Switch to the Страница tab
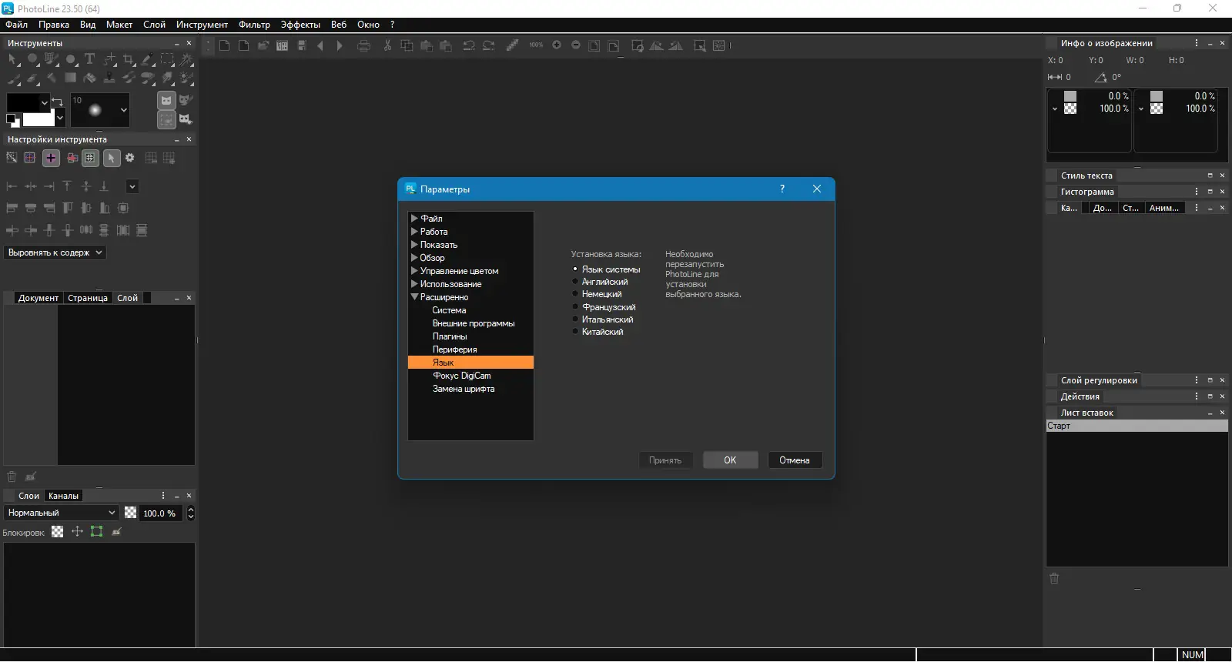Image resolution: width=1232 pixels, height=662 pixels. coord(88,298)
